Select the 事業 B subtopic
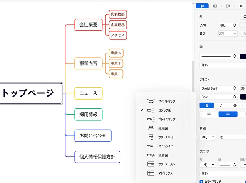Image resolution: width=246 pixels, height=183 pixels. (x=116, y=63)
